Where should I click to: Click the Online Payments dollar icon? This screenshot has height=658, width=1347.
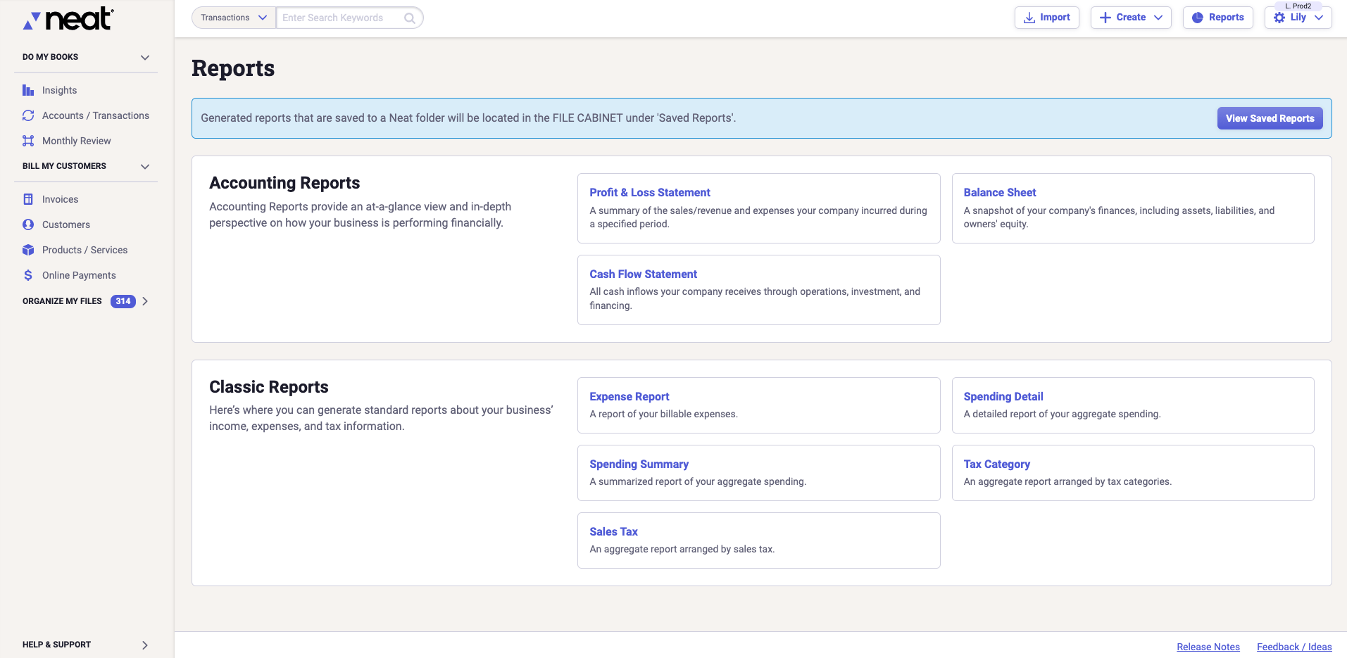tap(27, 275)
